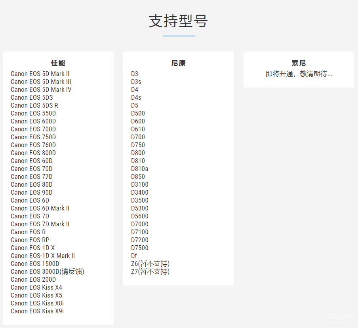
Task: Click the Canon EOS 70D row
Action: 32,169
